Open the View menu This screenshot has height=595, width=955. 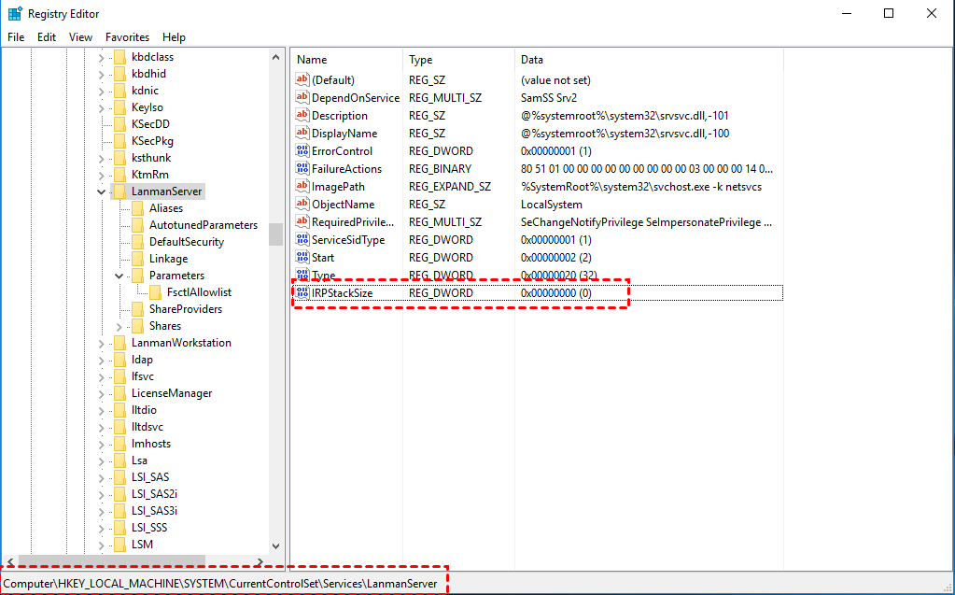click(x=80, y=37)
